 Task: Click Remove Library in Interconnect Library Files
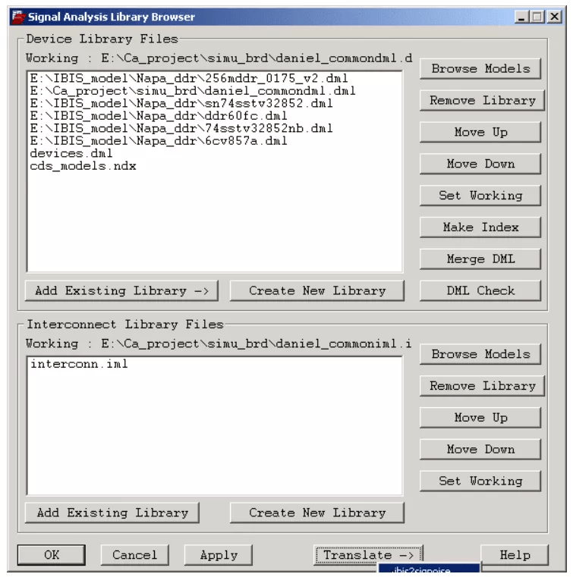482,386
